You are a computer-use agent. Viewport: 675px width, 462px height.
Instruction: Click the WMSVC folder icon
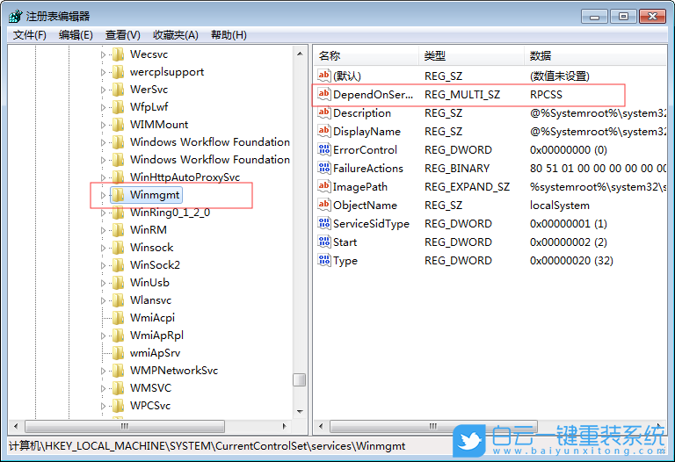click(x=118, y=388)
